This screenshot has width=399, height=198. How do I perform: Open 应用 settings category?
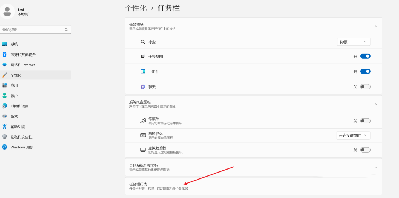[35, 85]
